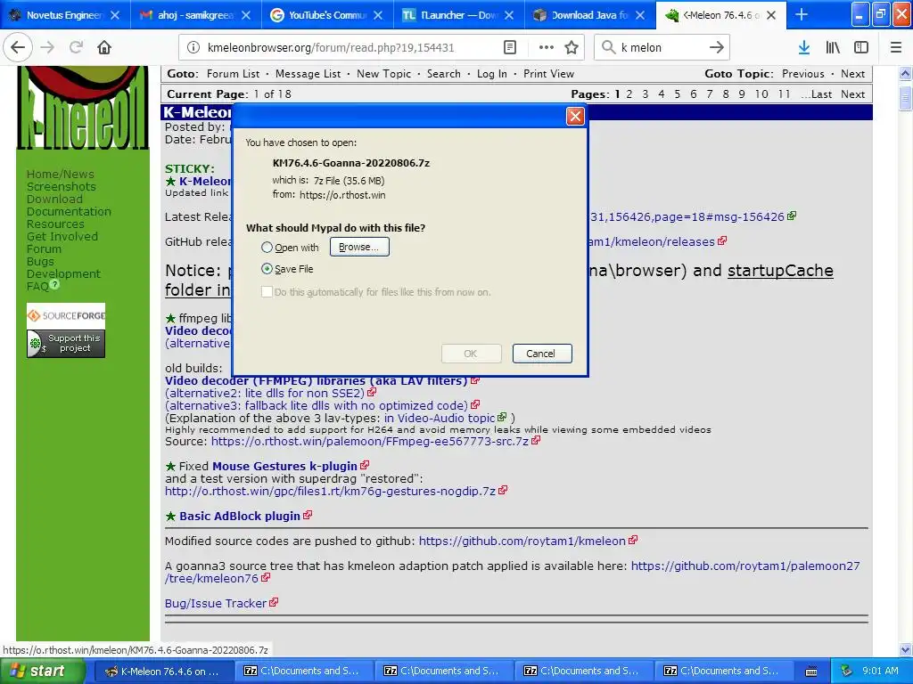
Task: Toggle reader view icon in address bar
Action: tap(509, 47)
